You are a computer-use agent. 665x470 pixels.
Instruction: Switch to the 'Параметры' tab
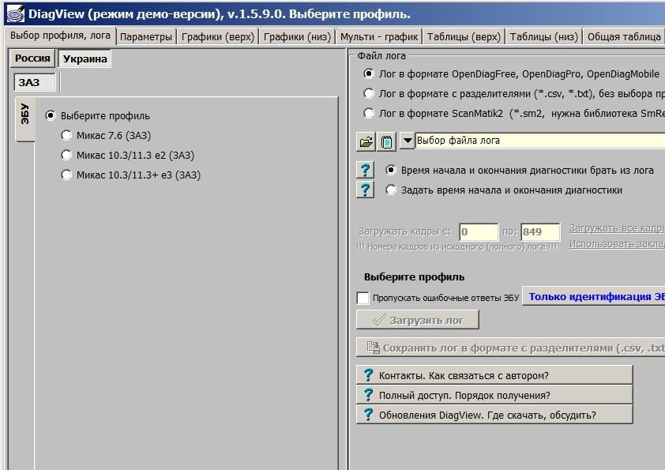point(146,37)
